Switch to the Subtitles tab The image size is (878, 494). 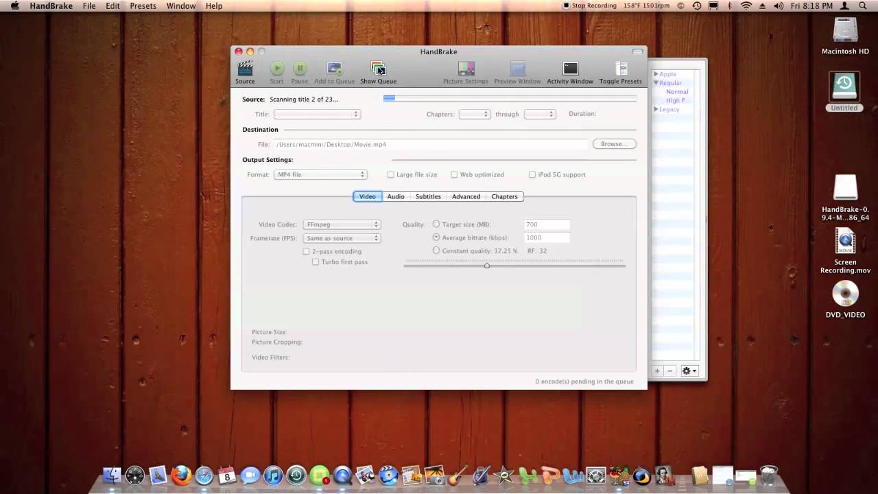428,196
